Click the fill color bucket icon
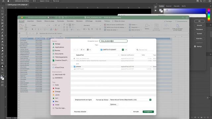This screenshot has width=212, height=119. pyautogui.click(x=51, y=29)
